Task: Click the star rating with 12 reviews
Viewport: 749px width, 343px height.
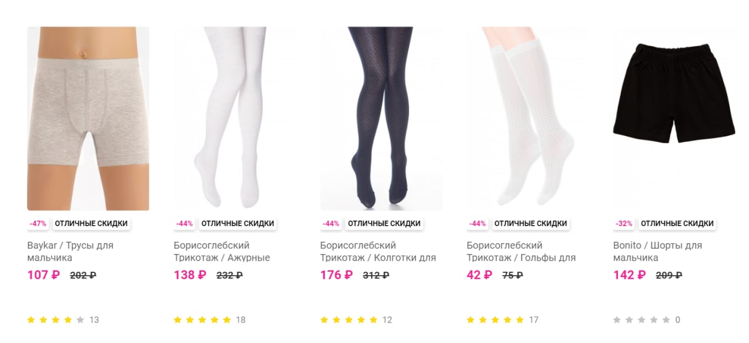Action: click(349, 320)
